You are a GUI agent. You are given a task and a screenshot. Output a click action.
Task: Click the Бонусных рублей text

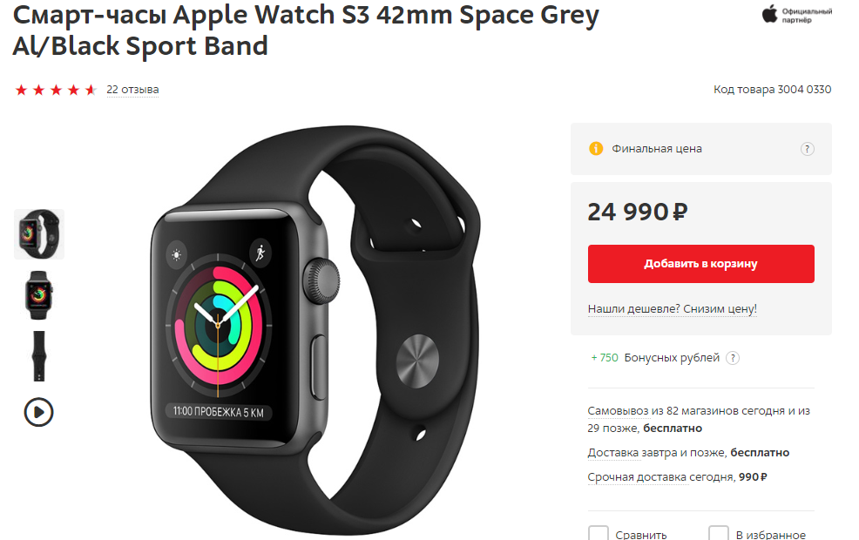672,358
